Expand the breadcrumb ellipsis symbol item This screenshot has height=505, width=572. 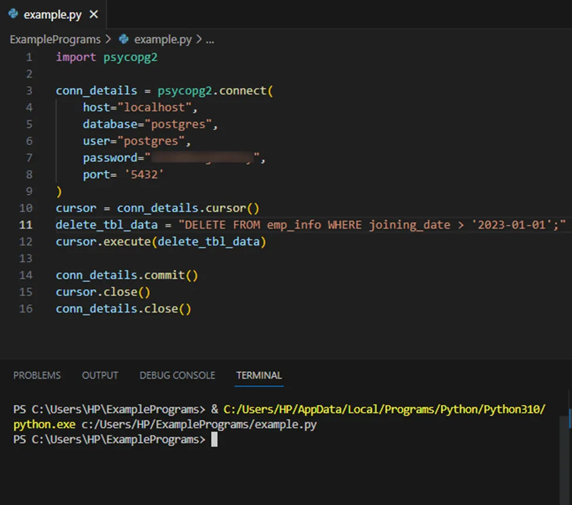[x=209, y=39]
